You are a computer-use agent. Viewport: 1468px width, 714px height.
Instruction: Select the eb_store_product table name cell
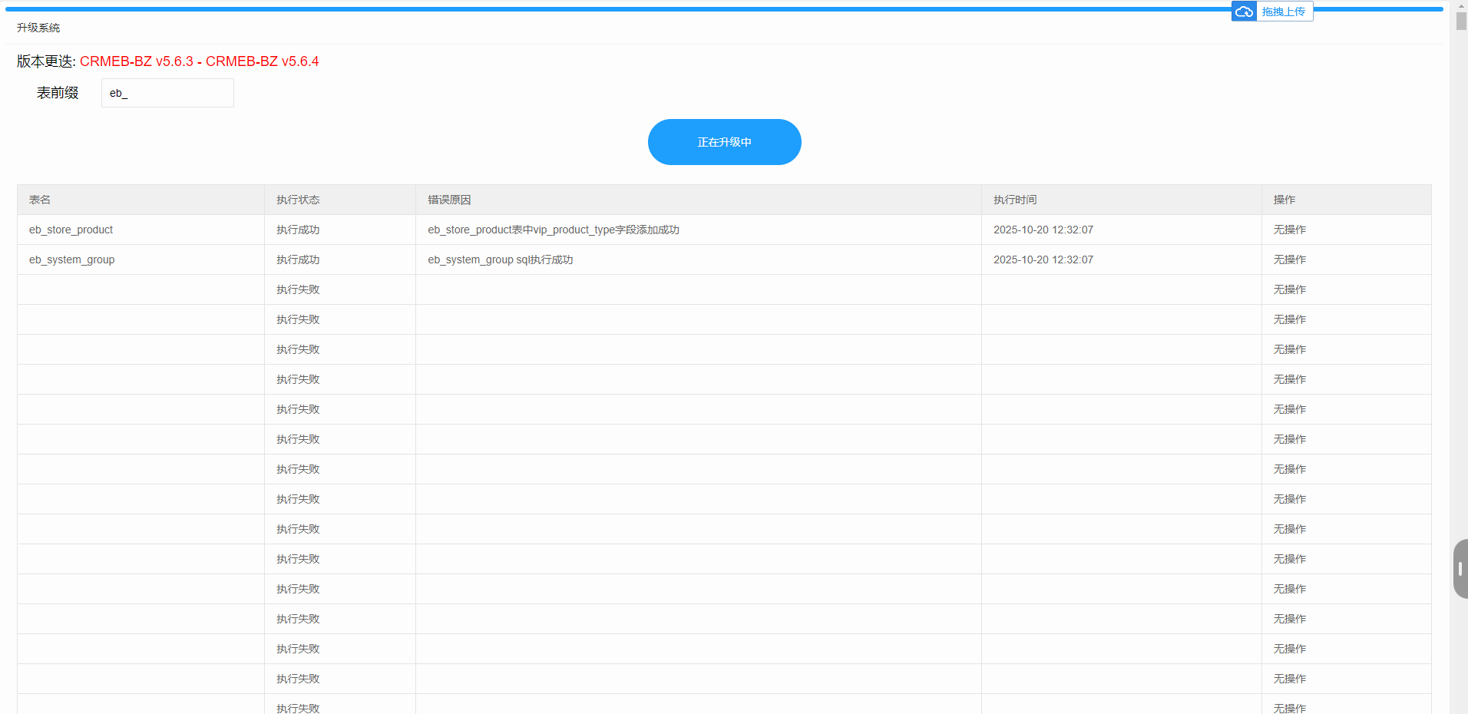pos(71,230)
